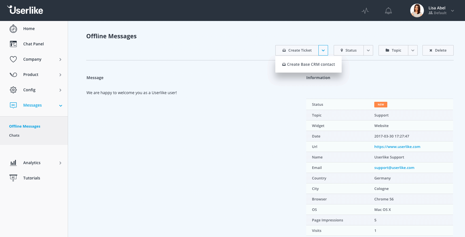
Task: Click the Topic button
Action: click(393, 50)
